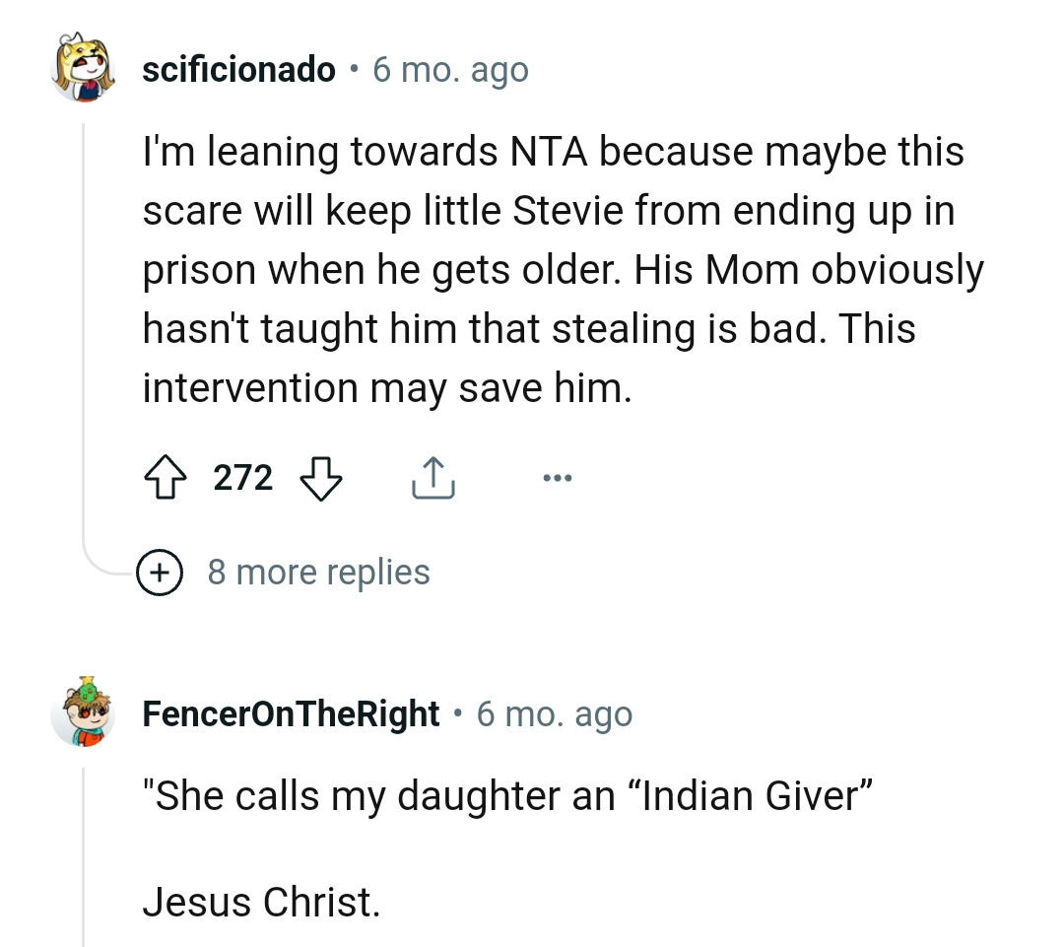Select the 272 vote count
The height and width of the screenshot is (947, 1064).
(x=243, y=478)
